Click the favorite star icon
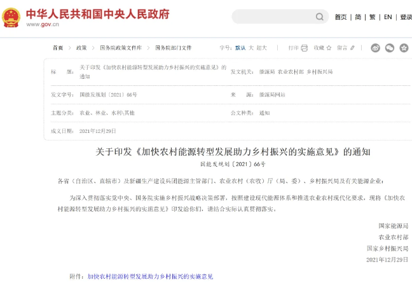 329,48
